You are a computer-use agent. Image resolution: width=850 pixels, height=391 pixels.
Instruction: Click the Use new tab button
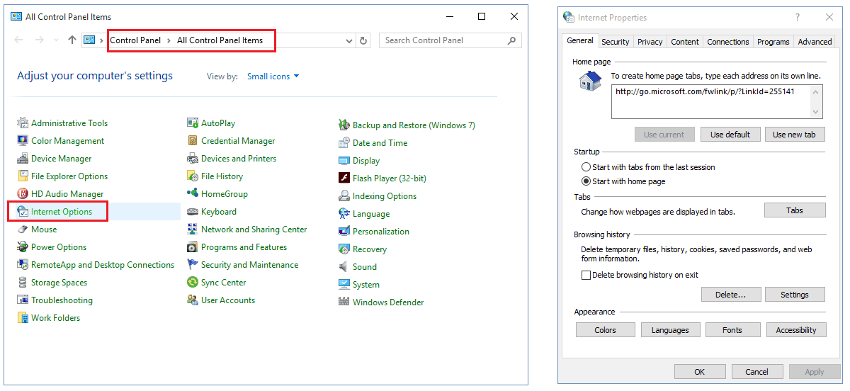(794, 135)
